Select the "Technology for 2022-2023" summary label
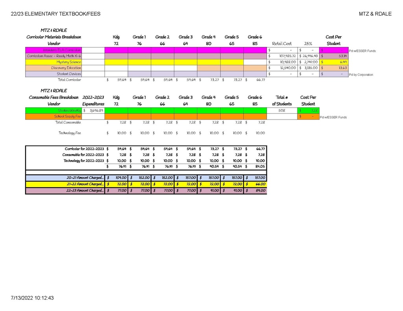Viewport: 403px width, 311px height. 84,160
